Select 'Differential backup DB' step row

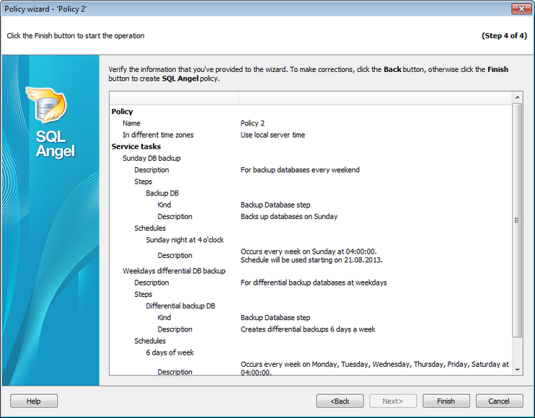tap(311, 306)
